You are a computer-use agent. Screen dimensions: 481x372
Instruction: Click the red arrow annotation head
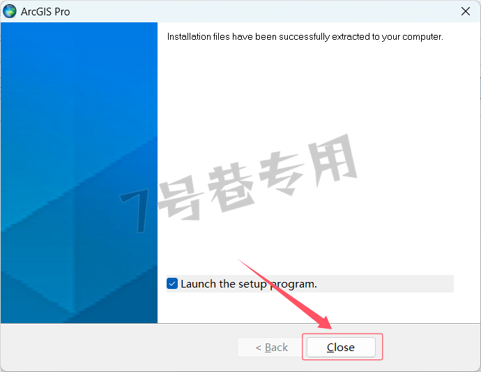(326, 323)
